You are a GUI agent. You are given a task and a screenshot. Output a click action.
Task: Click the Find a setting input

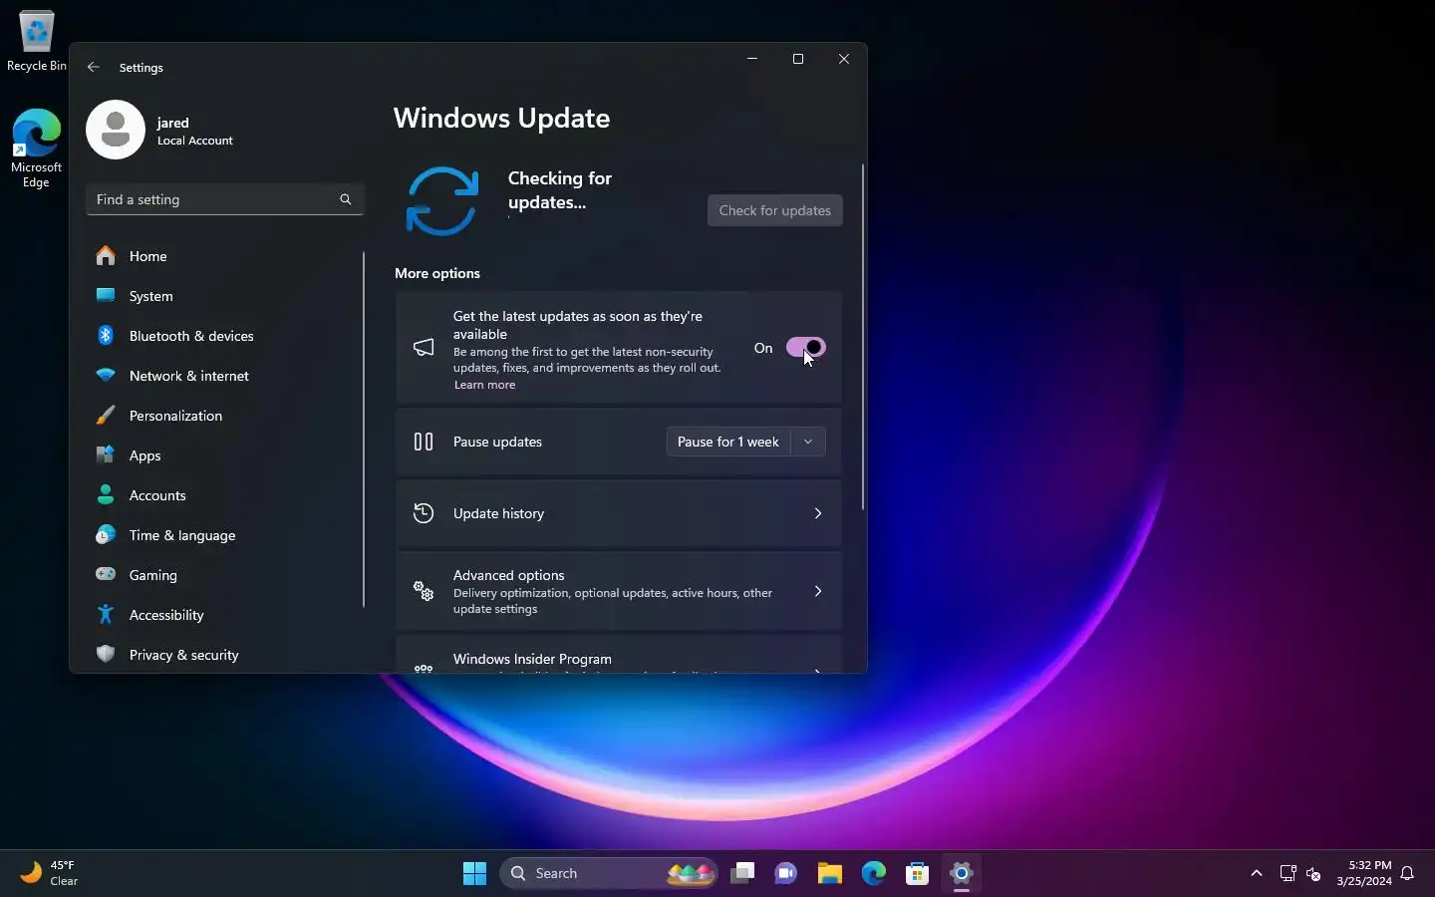[x=225, y=199]
